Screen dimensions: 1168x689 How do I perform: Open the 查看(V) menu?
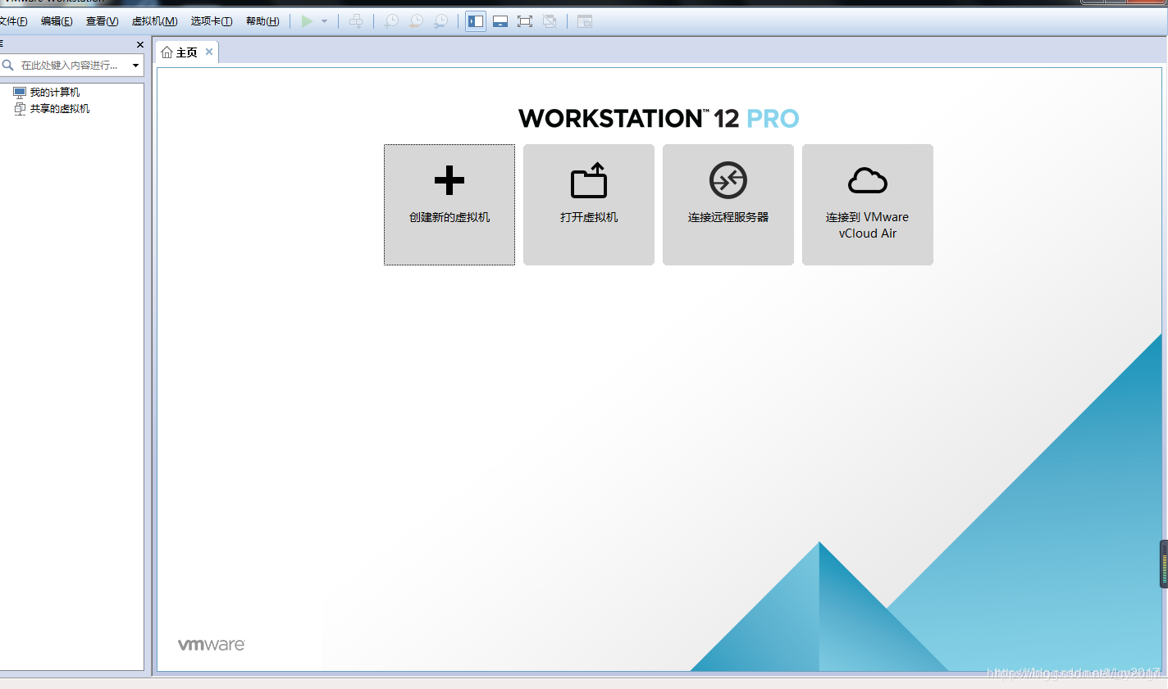(x=102, y=21)
